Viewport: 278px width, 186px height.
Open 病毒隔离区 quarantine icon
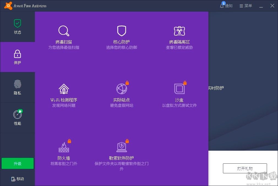[179, 31]
